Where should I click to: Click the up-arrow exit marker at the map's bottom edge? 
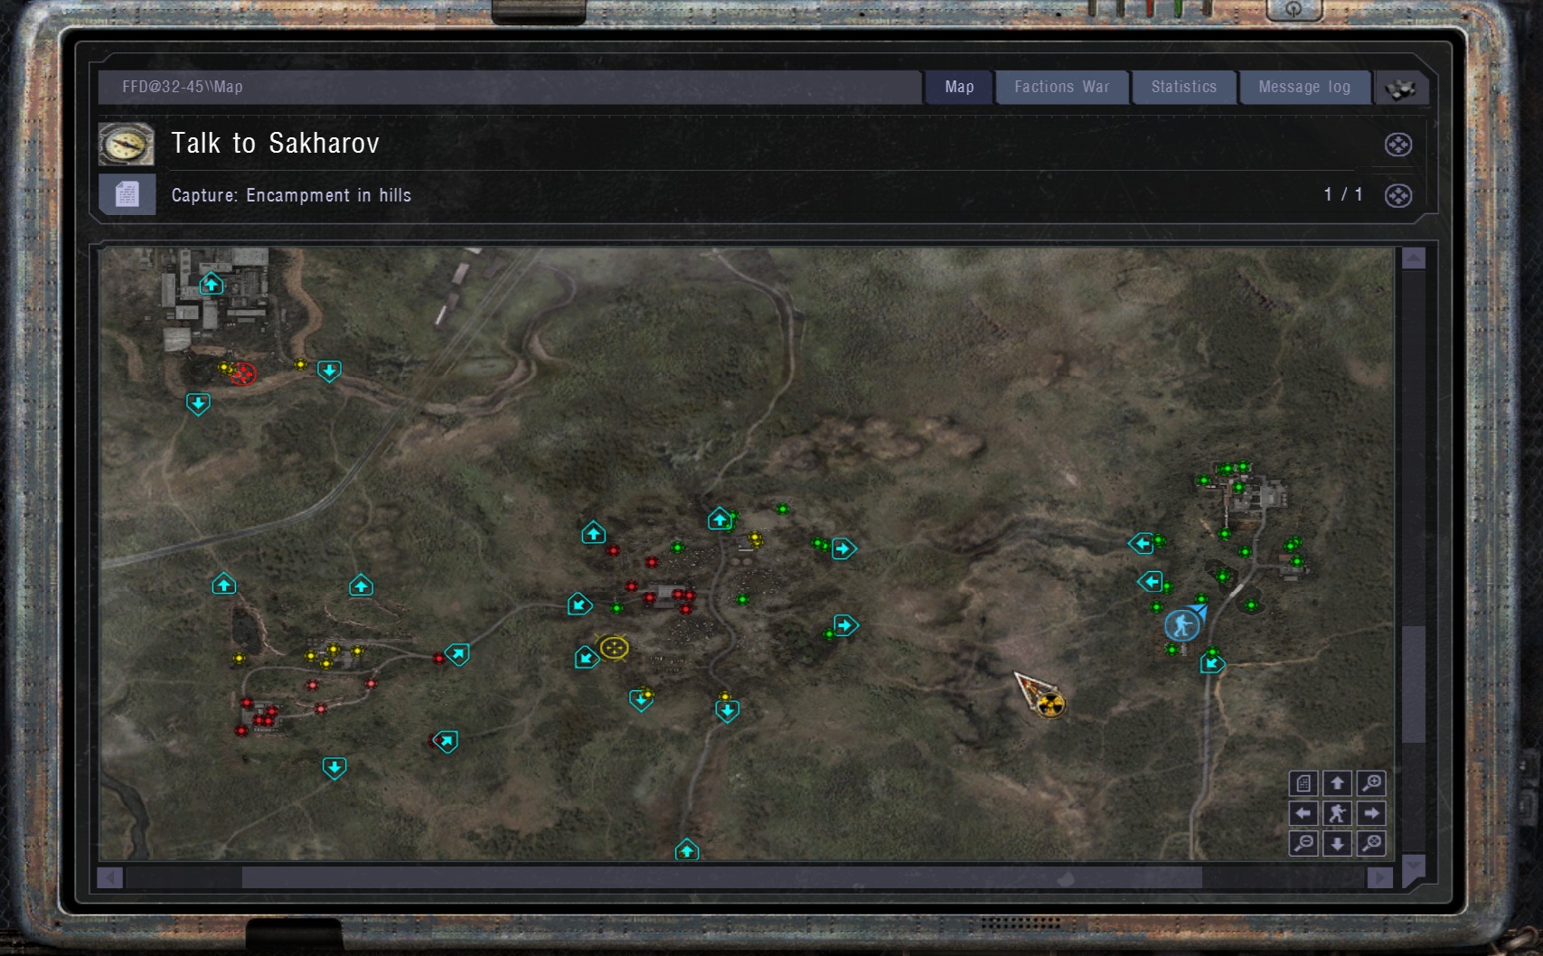click(687, 850)
